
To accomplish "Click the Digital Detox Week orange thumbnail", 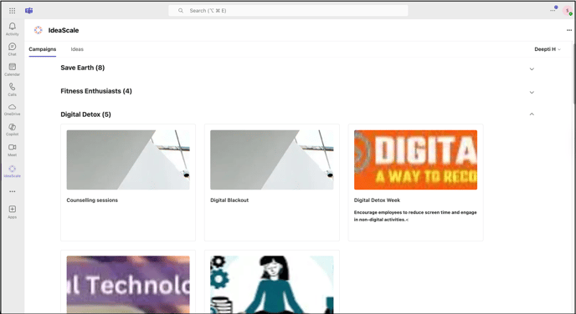I will tap(415, 160).
